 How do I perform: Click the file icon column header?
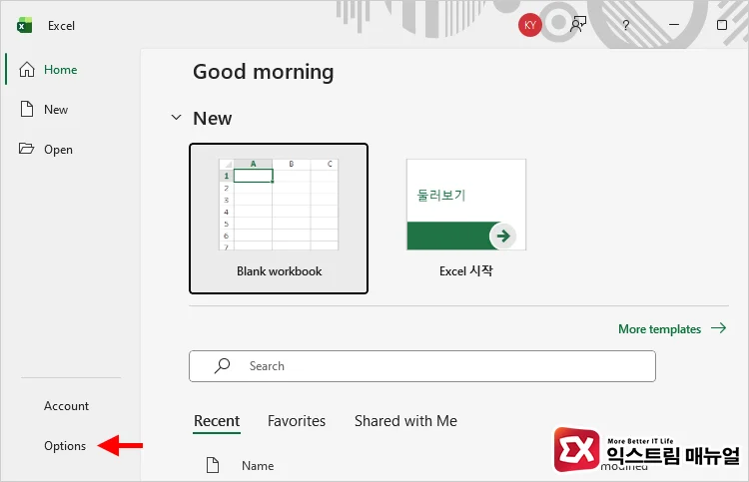click(212, 465)
